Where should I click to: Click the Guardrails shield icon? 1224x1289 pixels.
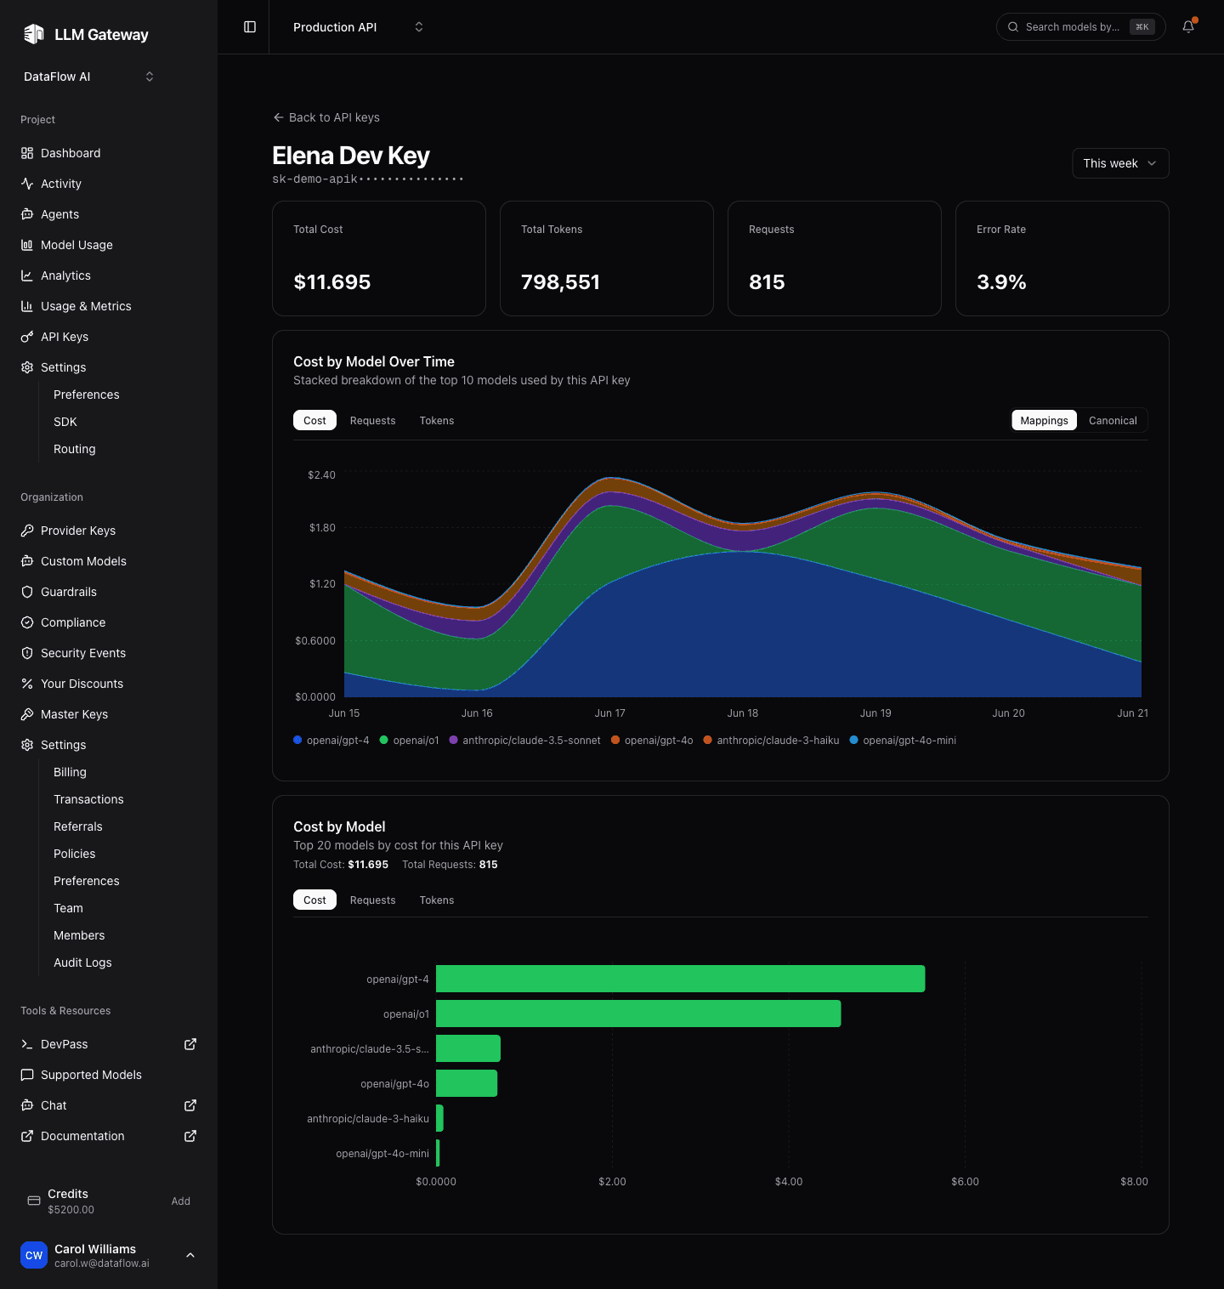point(27,592)
